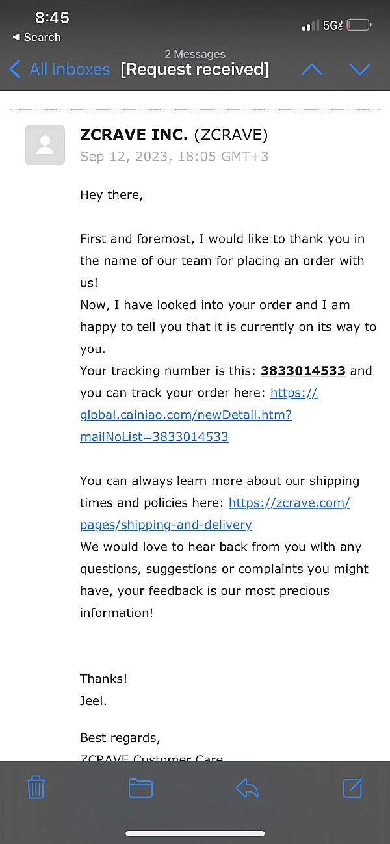The width and height of the screenshot is (390, 844).
Task: Tap tracking number 3833014533 in bold
Action: click(303, 371)
